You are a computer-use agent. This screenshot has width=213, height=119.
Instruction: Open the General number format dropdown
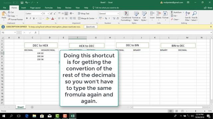(x=118, y=14)
